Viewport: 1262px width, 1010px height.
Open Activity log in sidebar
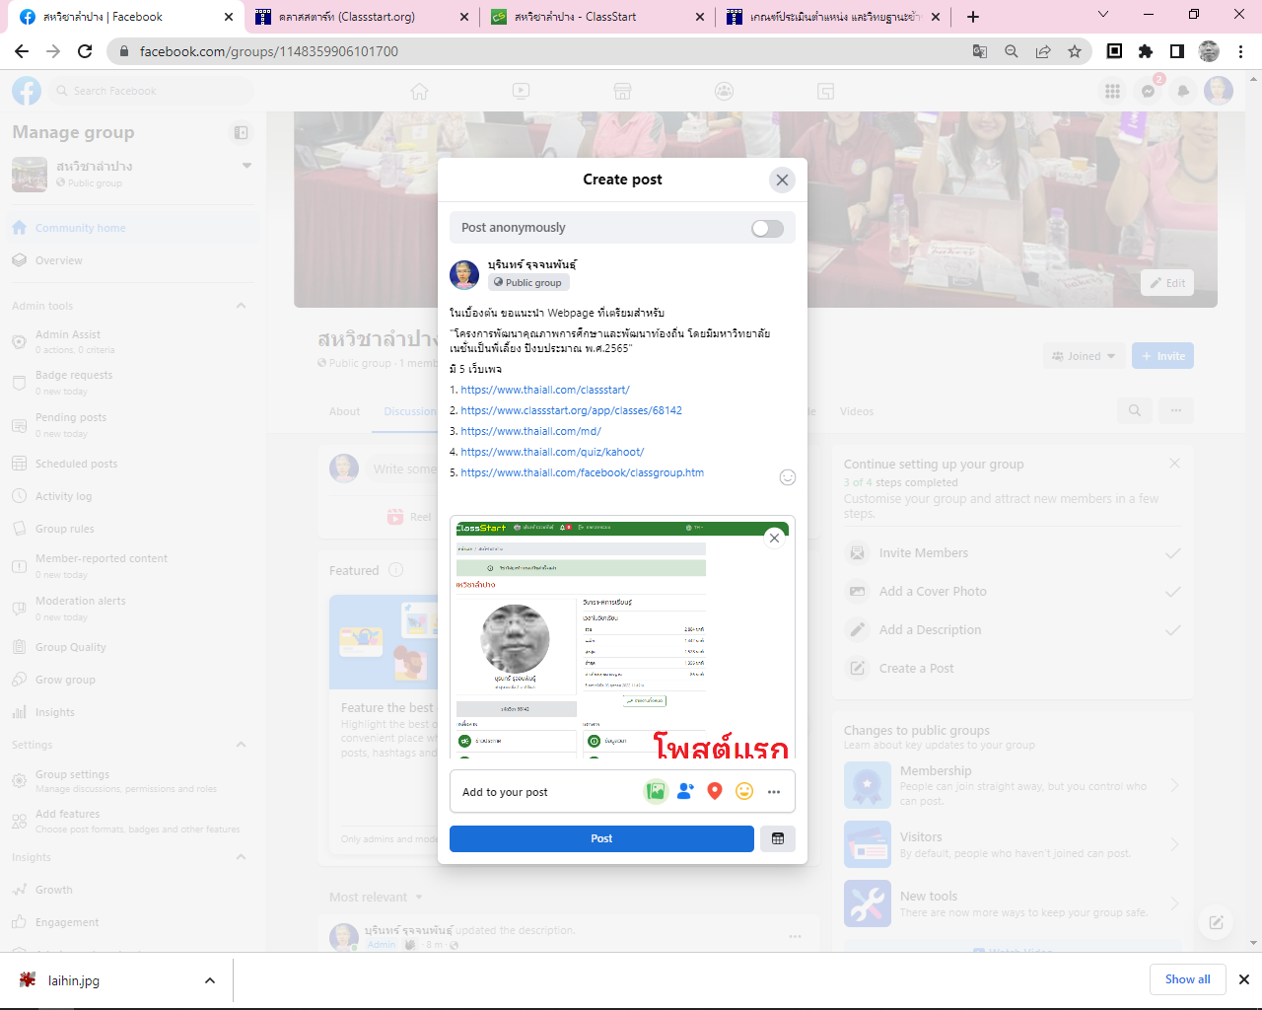coord(133,496)
